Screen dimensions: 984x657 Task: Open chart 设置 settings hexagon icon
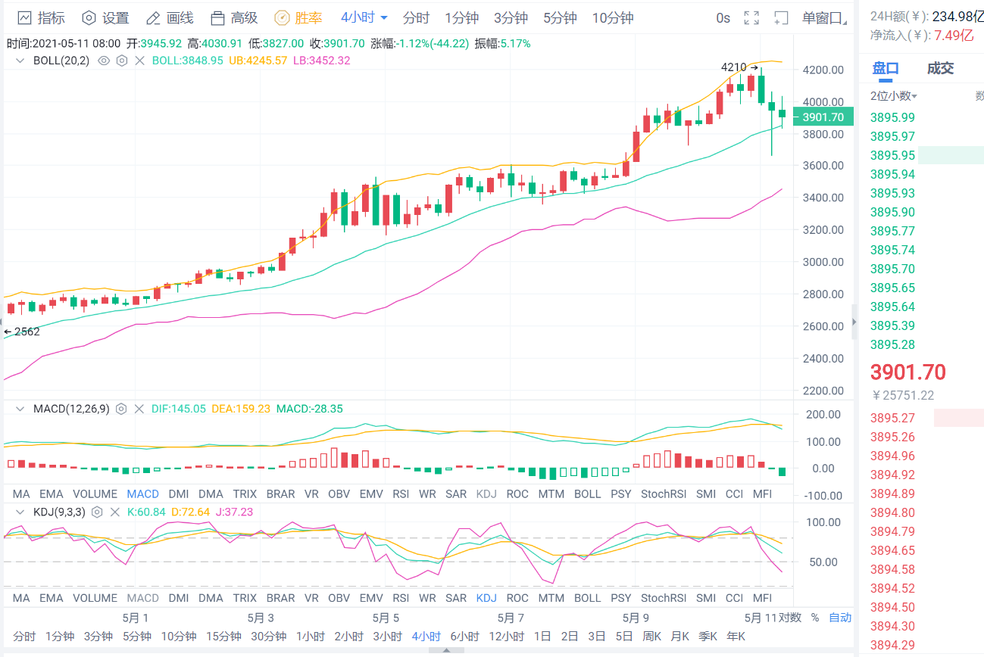(x=89, y=17)
